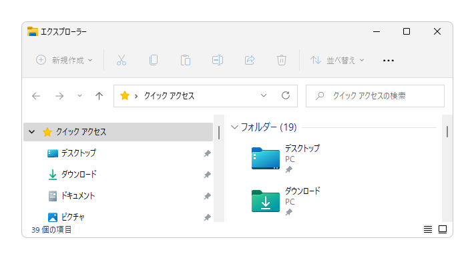
Task: Collapse the クイック アクセス tree node
Action: (32, 132)
